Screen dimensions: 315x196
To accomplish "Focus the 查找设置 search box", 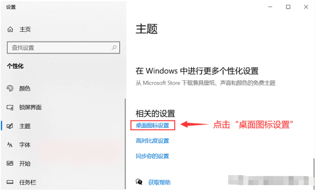I will (x=63, y=48).
